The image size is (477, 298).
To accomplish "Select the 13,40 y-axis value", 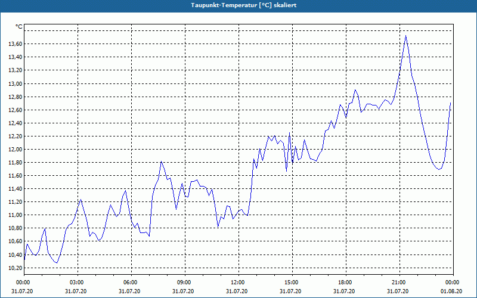I will click(x=16, y=57).
